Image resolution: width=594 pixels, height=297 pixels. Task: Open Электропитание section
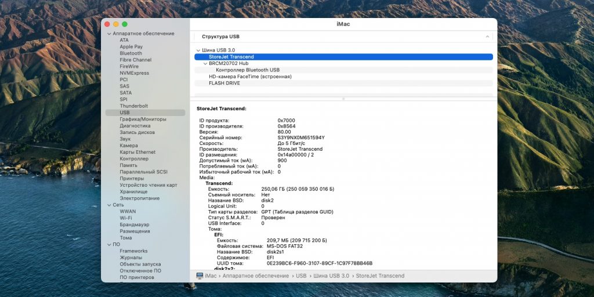point(140,198)
